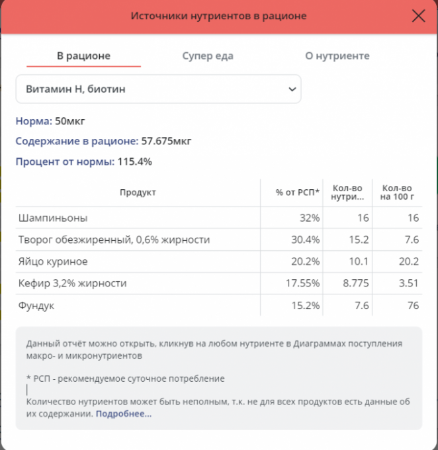Click the Процент от нормы value
The width and height of the screenshot is (438, 450).
pos(134,161)
